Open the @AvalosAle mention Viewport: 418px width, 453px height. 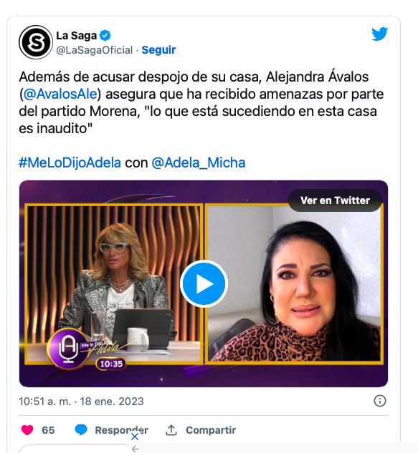(60, 94)
